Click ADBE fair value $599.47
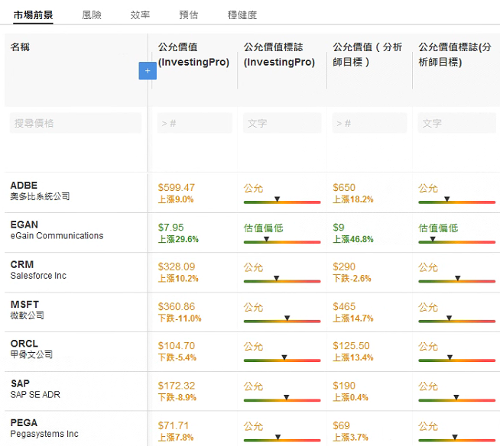Image resolution: width=500 pixels, height=446 pixels. click(x=177, y=188)
